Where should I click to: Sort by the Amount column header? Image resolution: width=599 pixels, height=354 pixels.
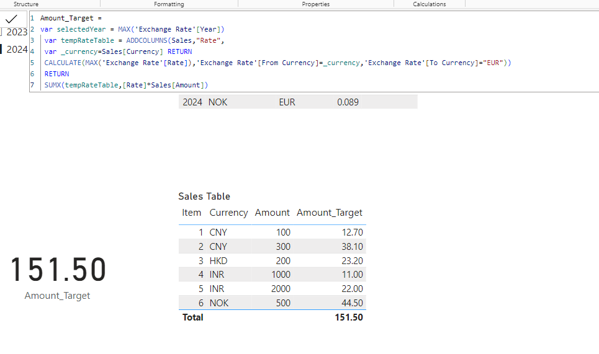tap(272, 213)
